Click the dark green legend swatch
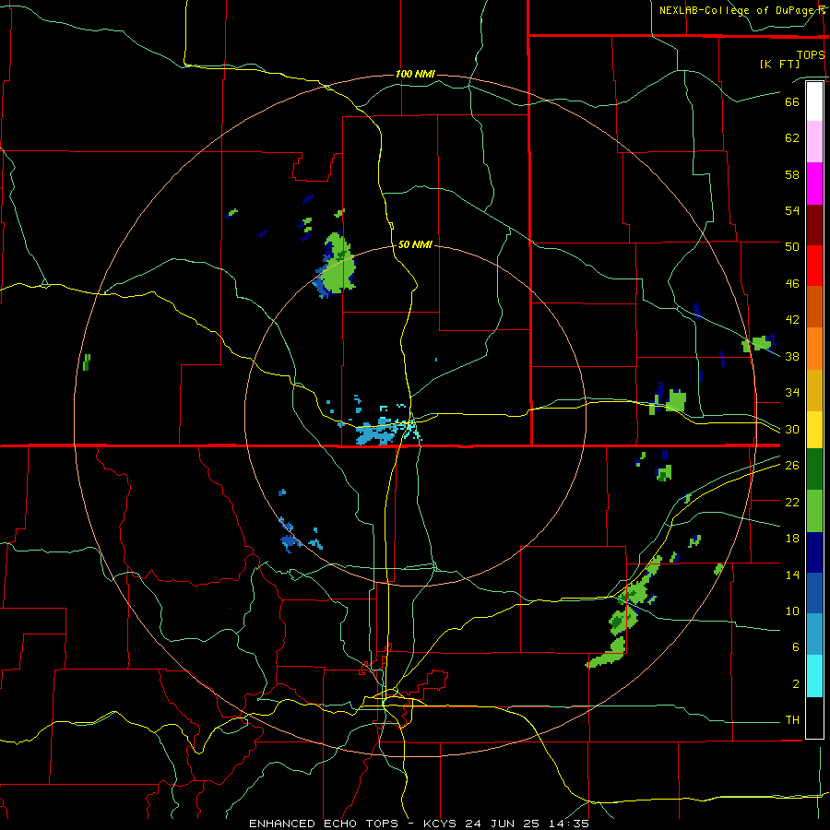This screenshot has width=830, height=830. pyautogui.click(x=814, y=469)
